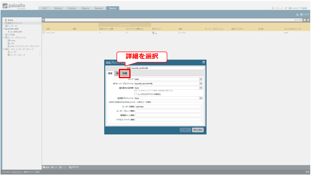
Task: Click the refresh icon beside ヘルプ
Action: click(297, 14)
